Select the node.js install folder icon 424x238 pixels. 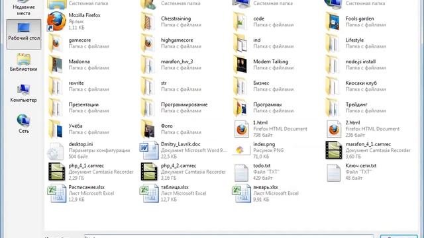(x=333, y=65)
